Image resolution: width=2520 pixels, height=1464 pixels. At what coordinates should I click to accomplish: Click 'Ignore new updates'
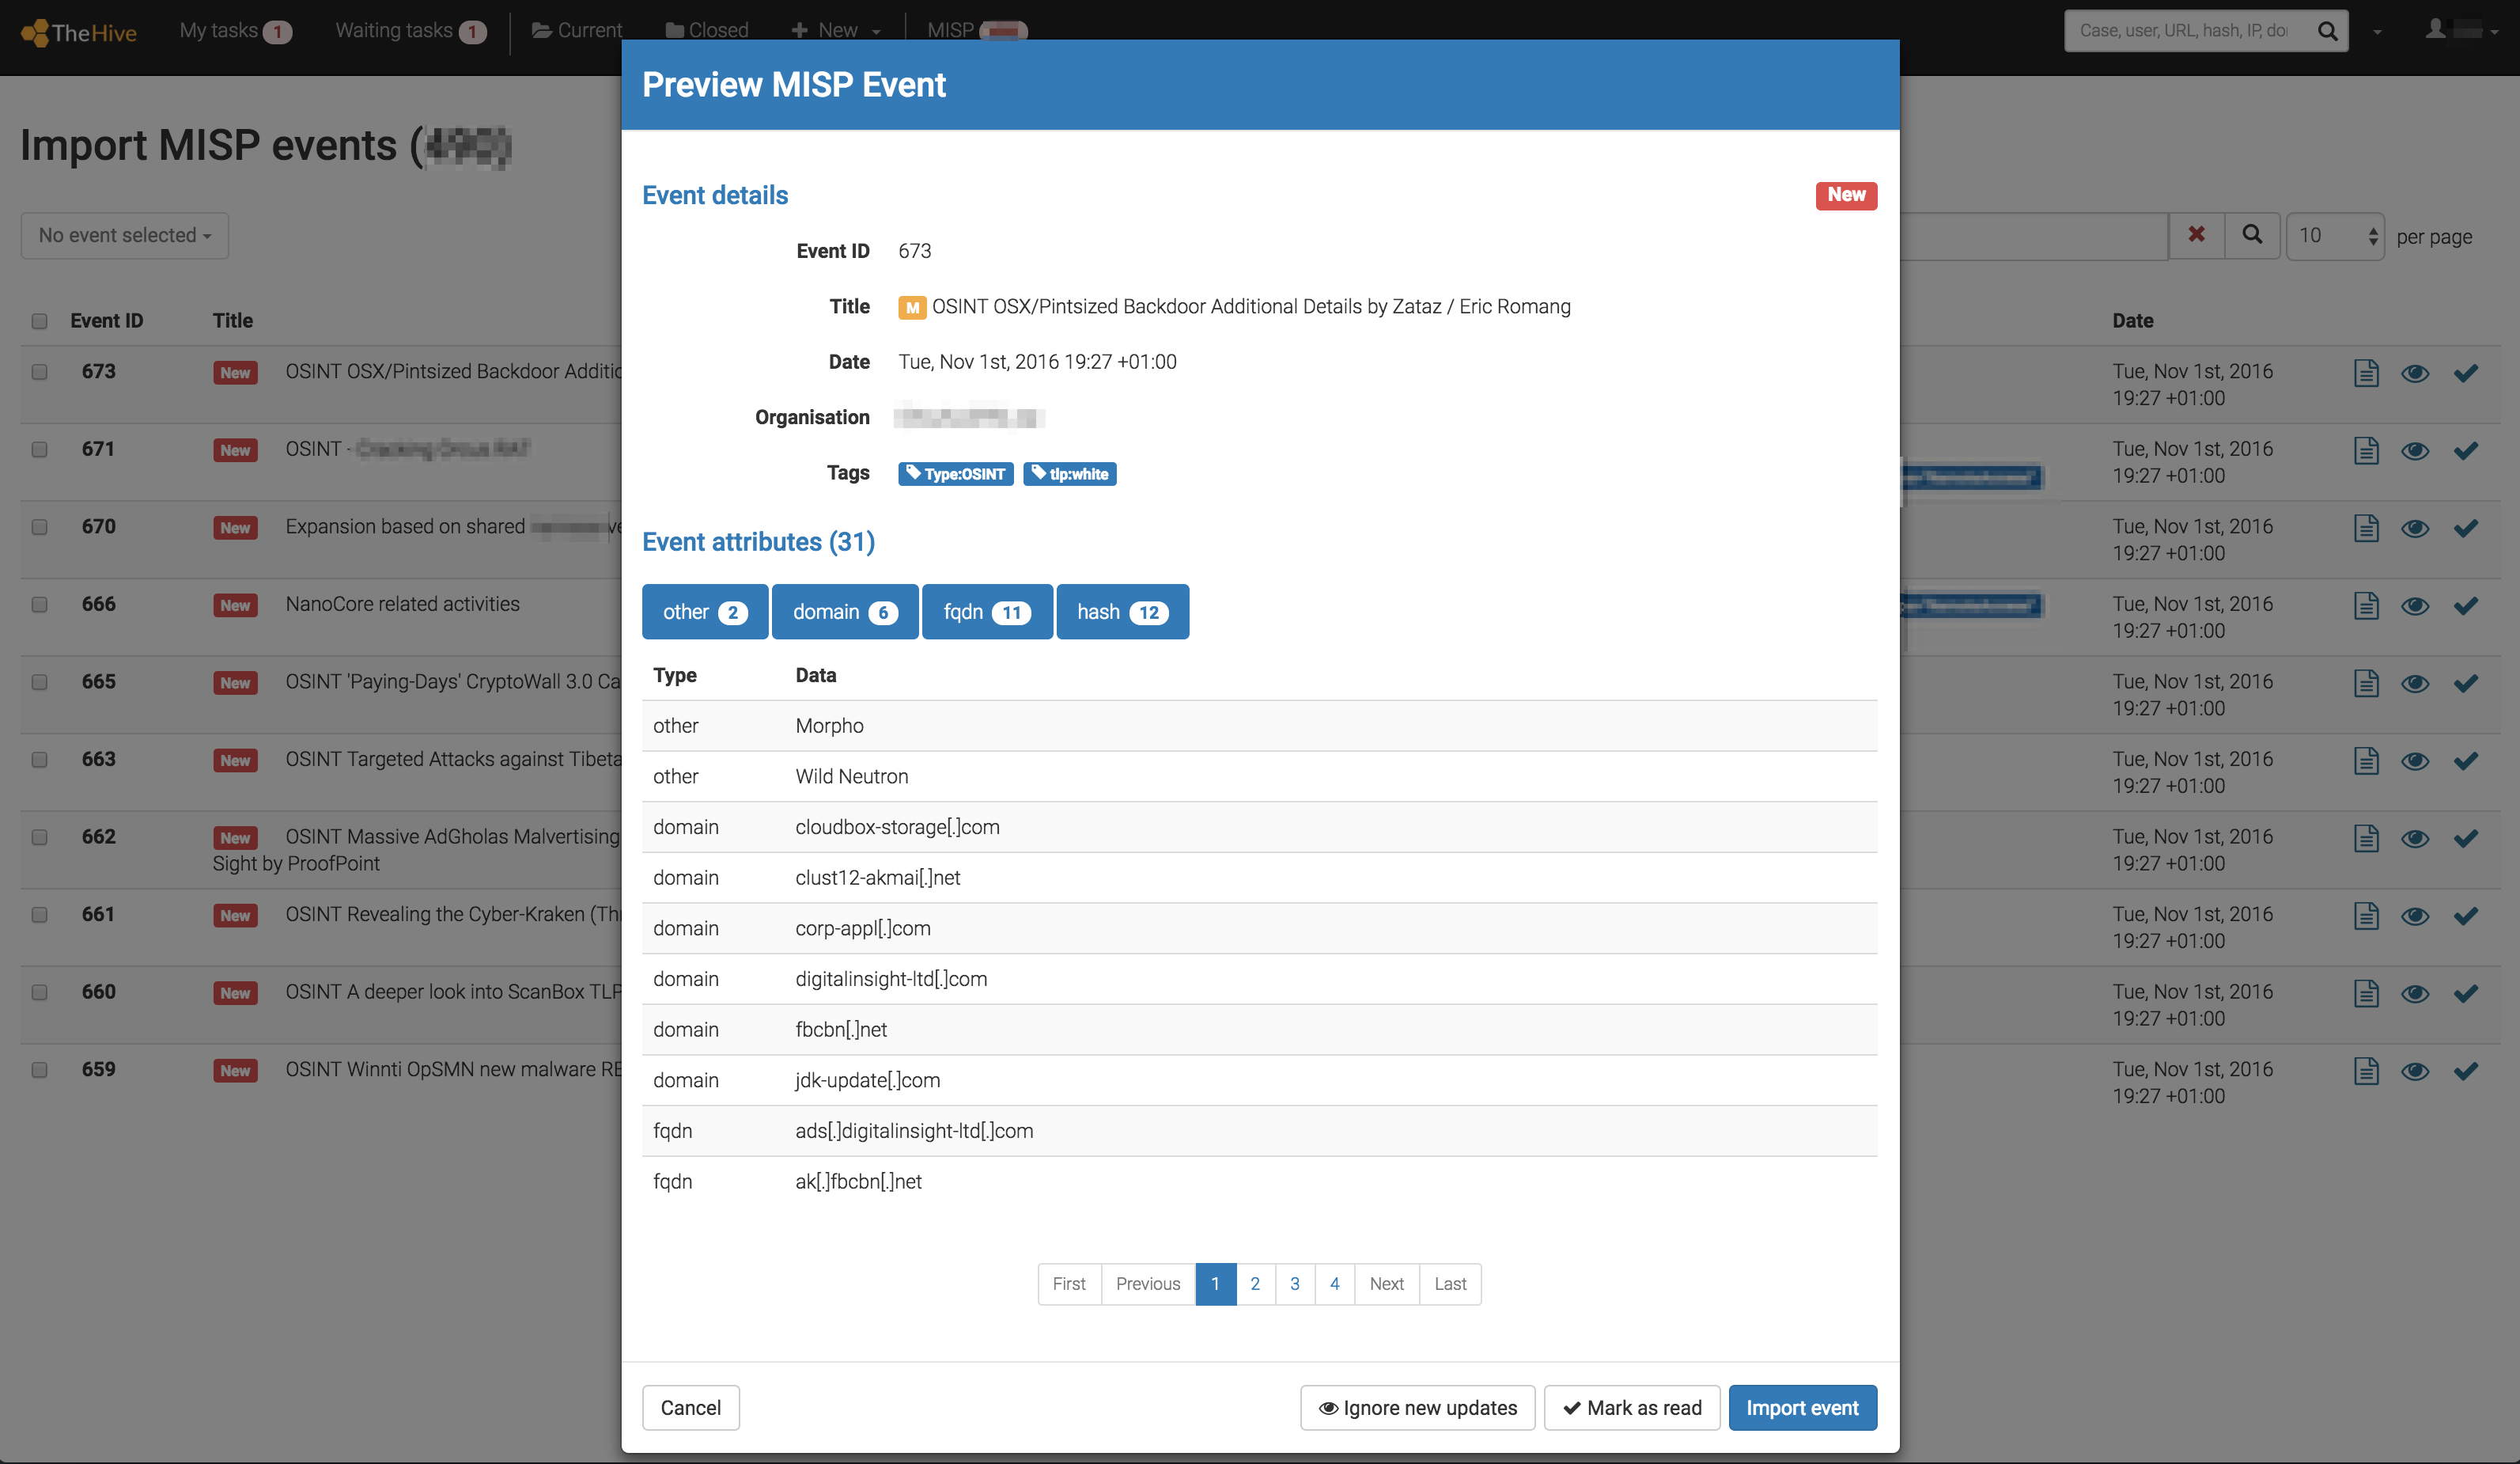coord(1417,1407)
